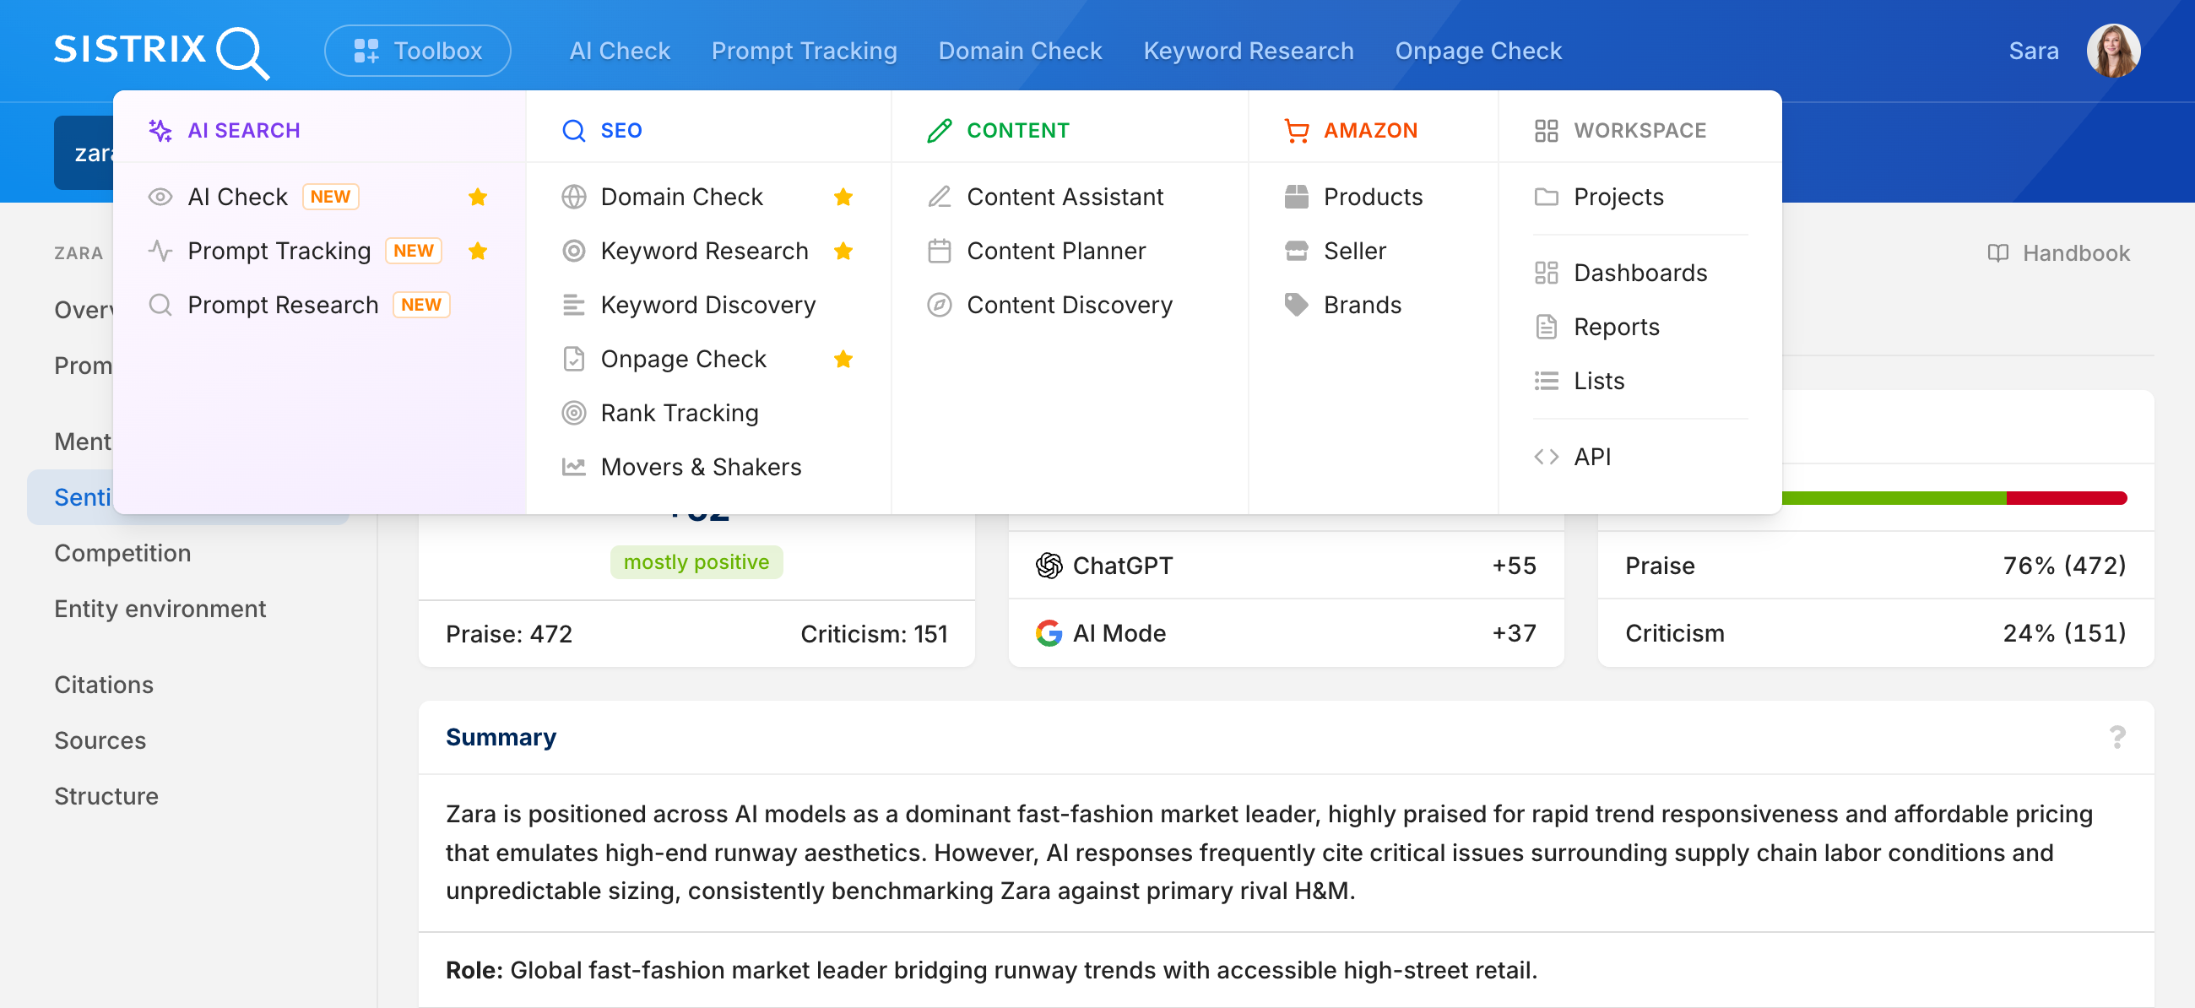Click the Domain Check globe icon
Screen dimensions: 2195x1008
(x=574, y=197)
